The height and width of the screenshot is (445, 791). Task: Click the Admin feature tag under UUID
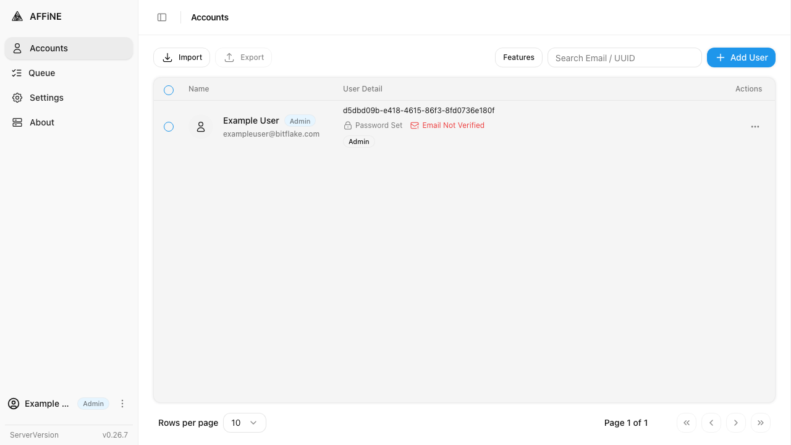(x=359, y=142)
